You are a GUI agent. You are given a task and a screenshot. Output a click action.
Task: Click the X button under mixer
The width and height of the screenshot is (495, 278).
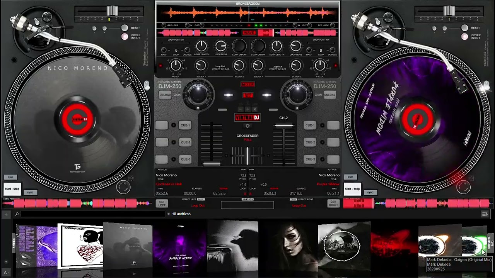coord(254,110)
